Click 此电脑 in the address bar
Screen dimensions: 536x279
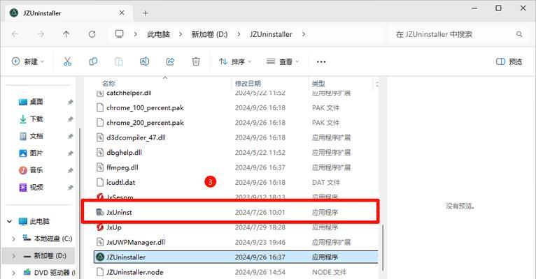pos(158,34)
